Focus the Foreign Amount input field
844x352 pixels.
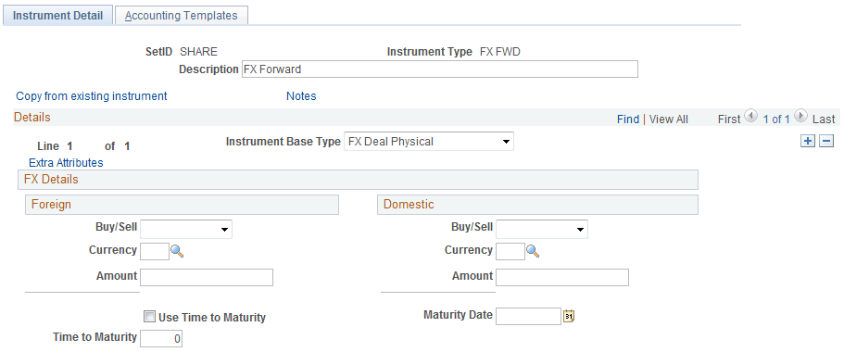[x=207, y=277]
